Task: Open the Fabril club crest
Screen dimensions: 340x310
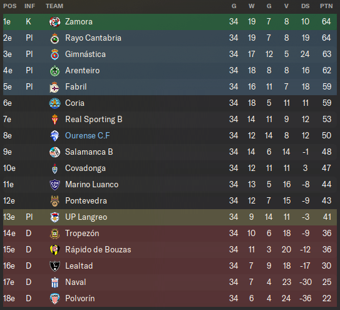Action: (x=54, y=87)
